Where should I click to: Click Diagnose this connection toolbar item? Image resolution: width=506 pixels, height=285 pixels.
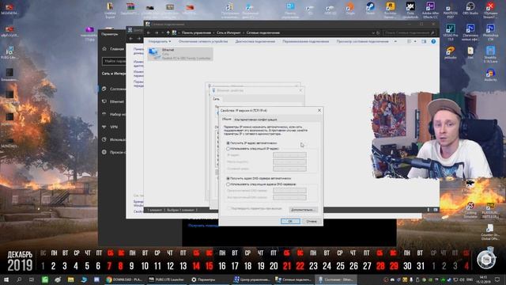click(255, 41)
